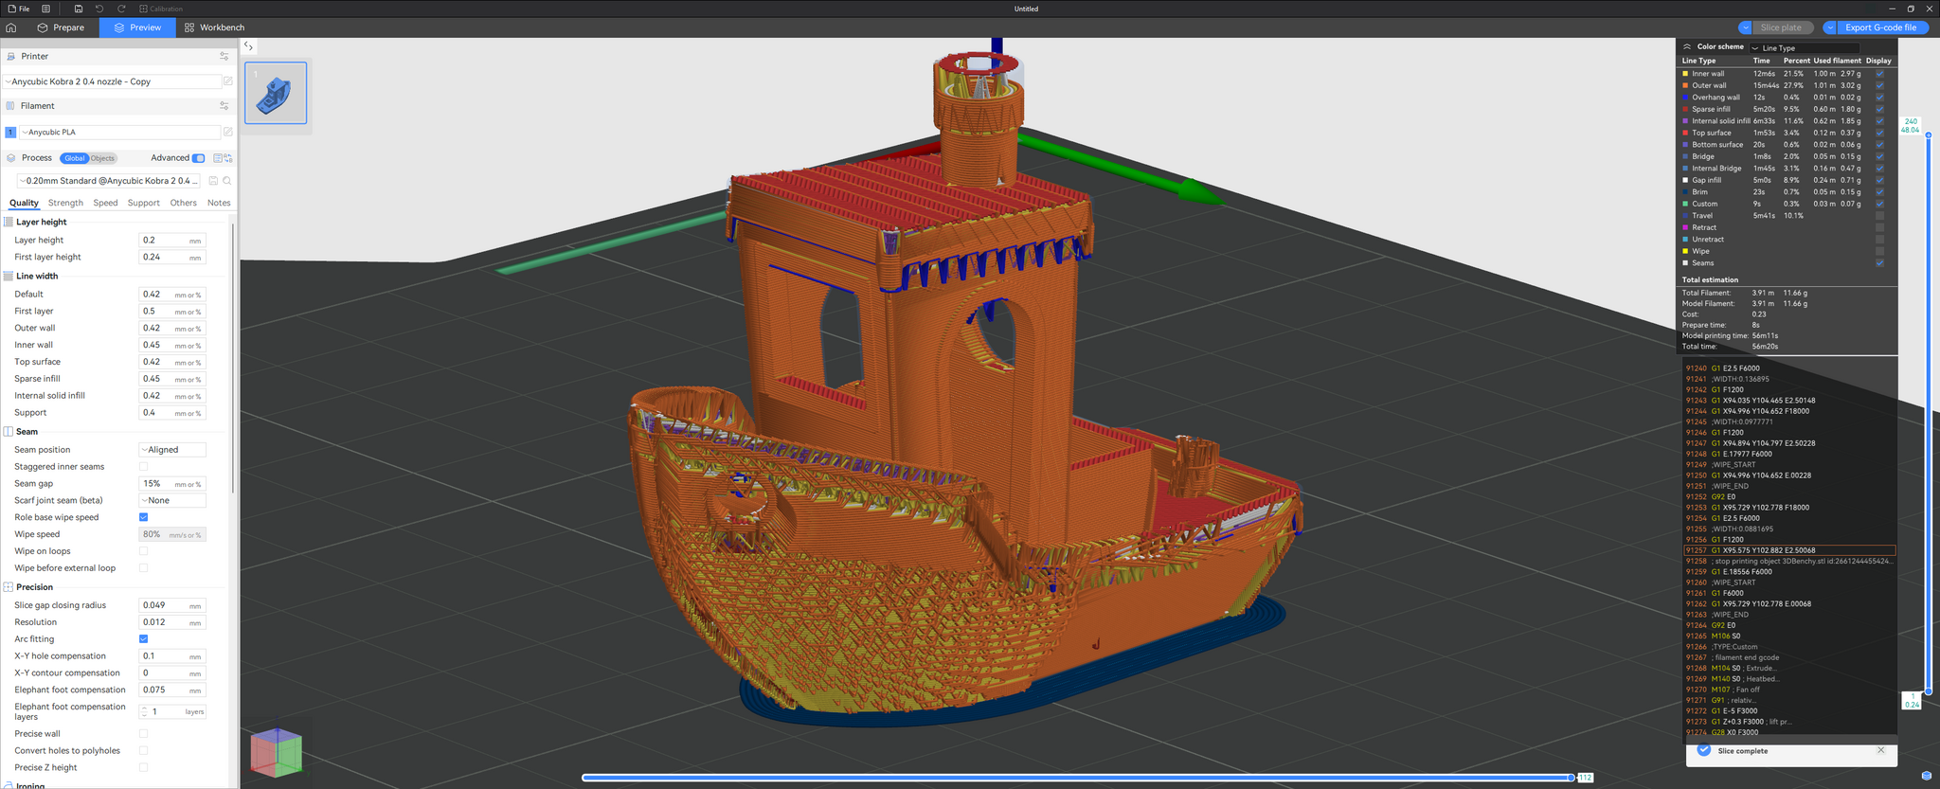Enable Convert holes to polyholes checkbox

(x=144, y=751)
